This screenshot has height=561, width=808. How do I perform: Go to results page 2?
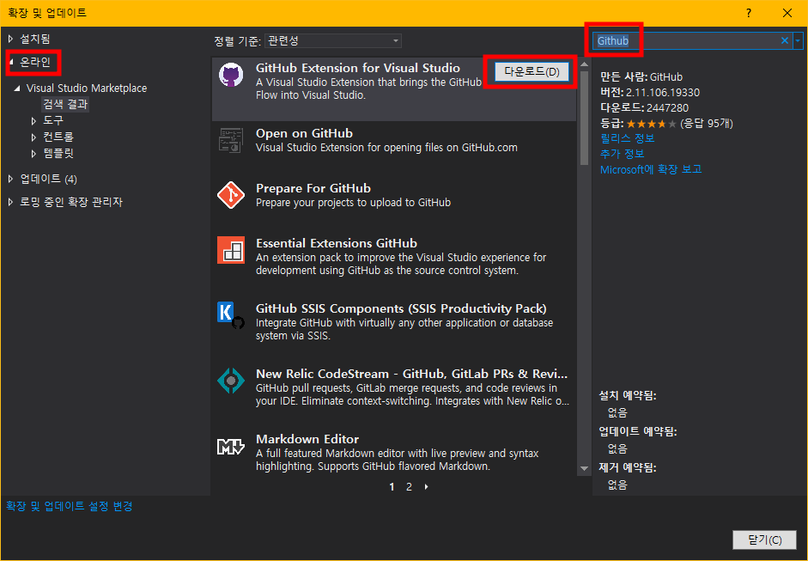click(409, 487)
